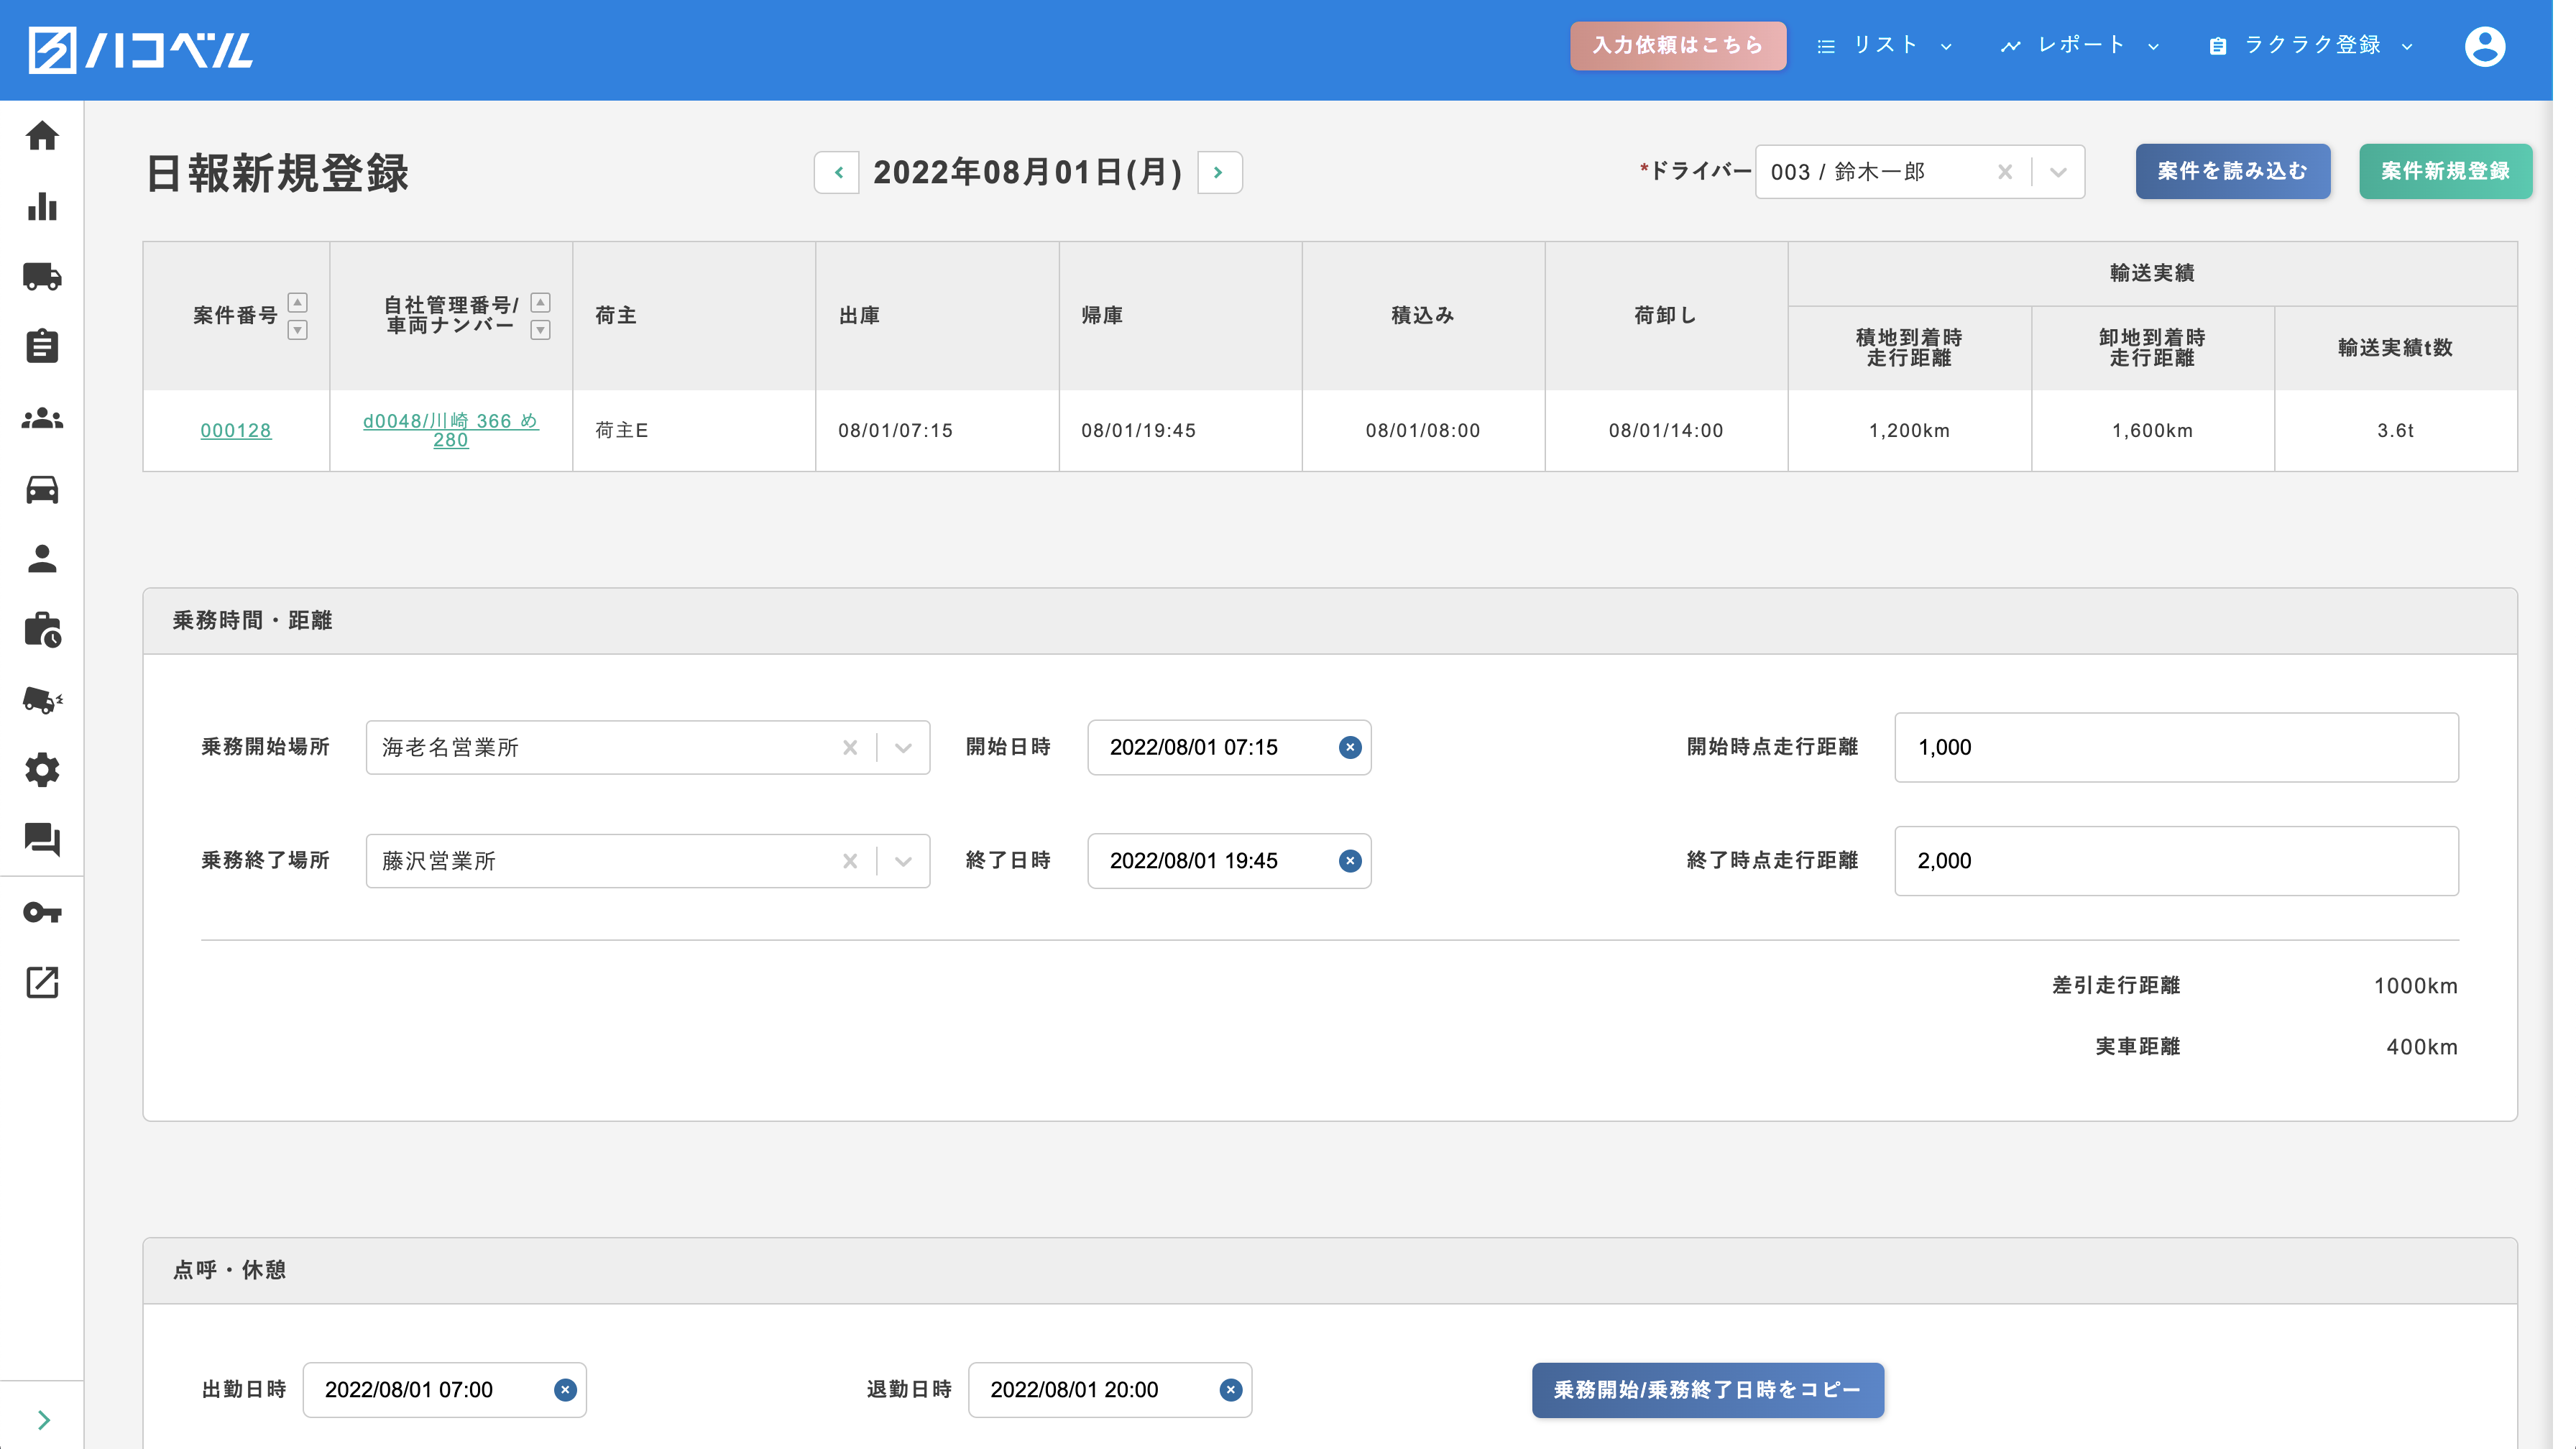Open the レポート menu
Viewport: 2576px width, 1449px height.
pos(2080,46)
